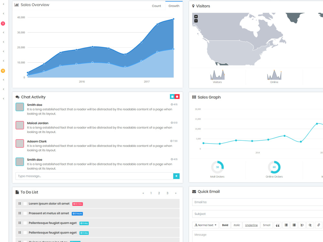323x242 pixels.
Task: Click the teal button in Chat Activity header
Action: [172, 97]
